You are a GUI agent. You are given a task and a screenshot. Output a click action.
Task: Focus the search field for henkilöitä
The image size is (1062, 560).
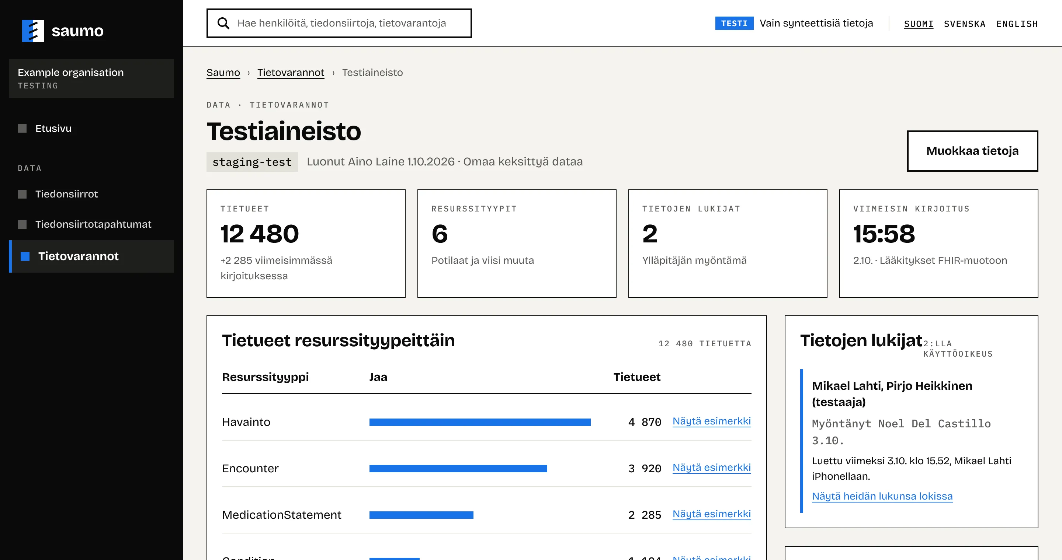(339, 23)
